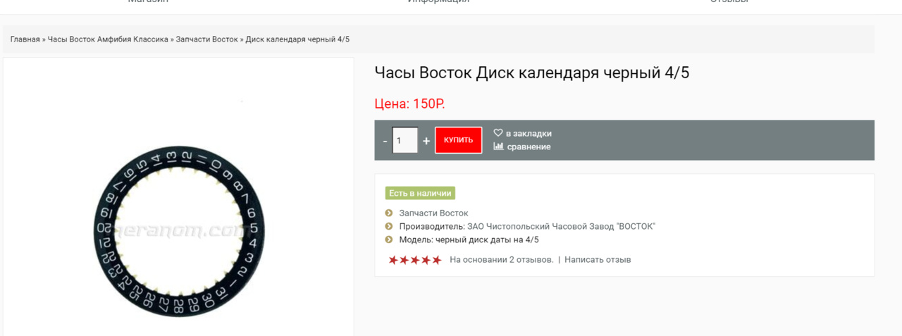
Task: Click the red star rating icons
Action: tap(415, 260)
